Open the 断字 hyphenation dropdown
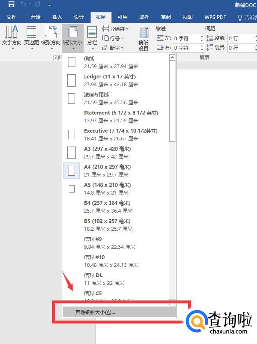The width and height of the screenshot is (257, 344). click(x=113, y=48)
